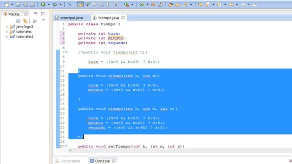292x164 pixels.
Task: Click the New file wizard icon
Action: click(6, 5)
